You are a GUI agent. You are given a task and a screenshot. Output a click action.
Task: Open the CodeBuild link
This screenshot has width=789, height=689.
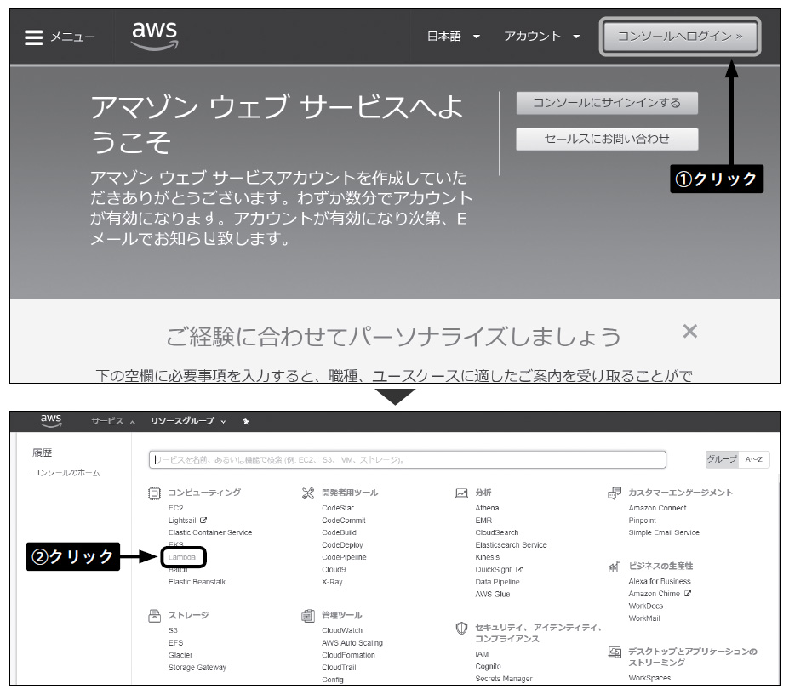point(339,532)
